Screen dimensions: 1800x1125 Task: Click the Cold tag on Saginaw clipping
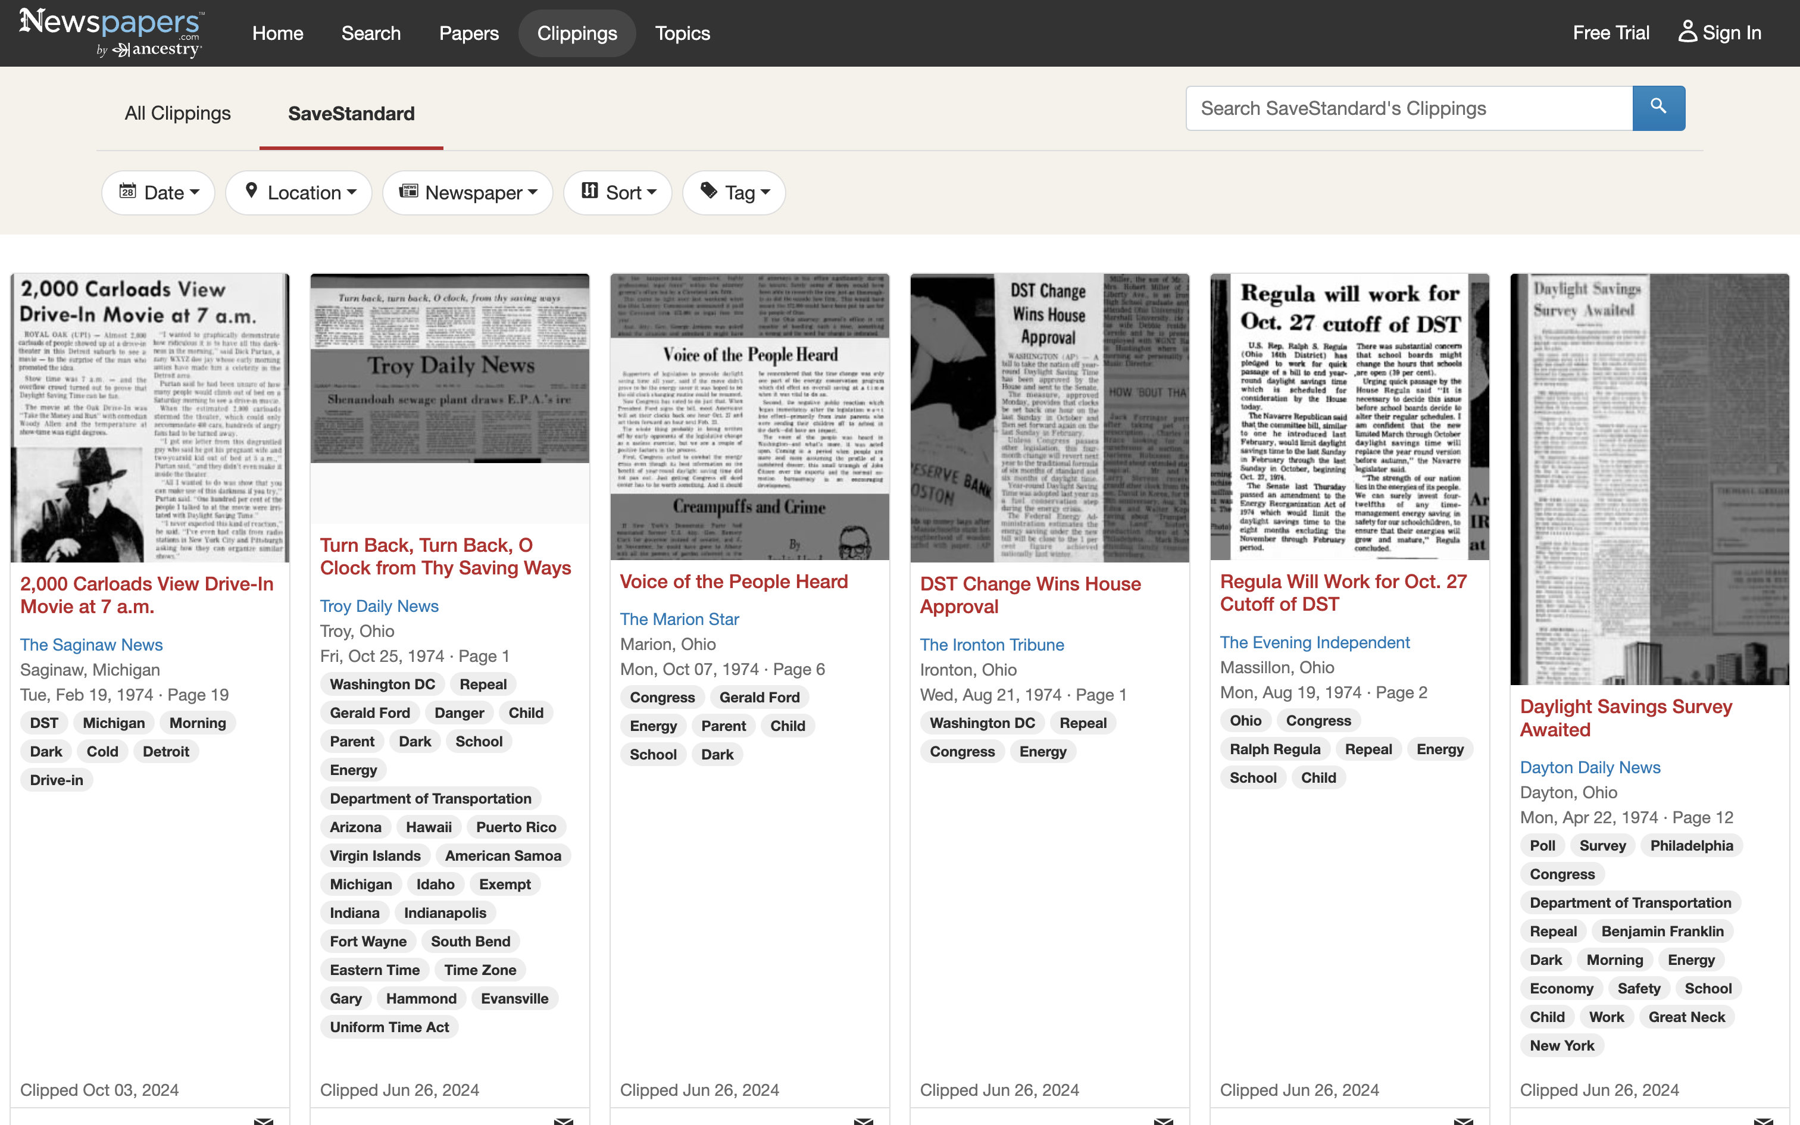[x=102, y=751]
